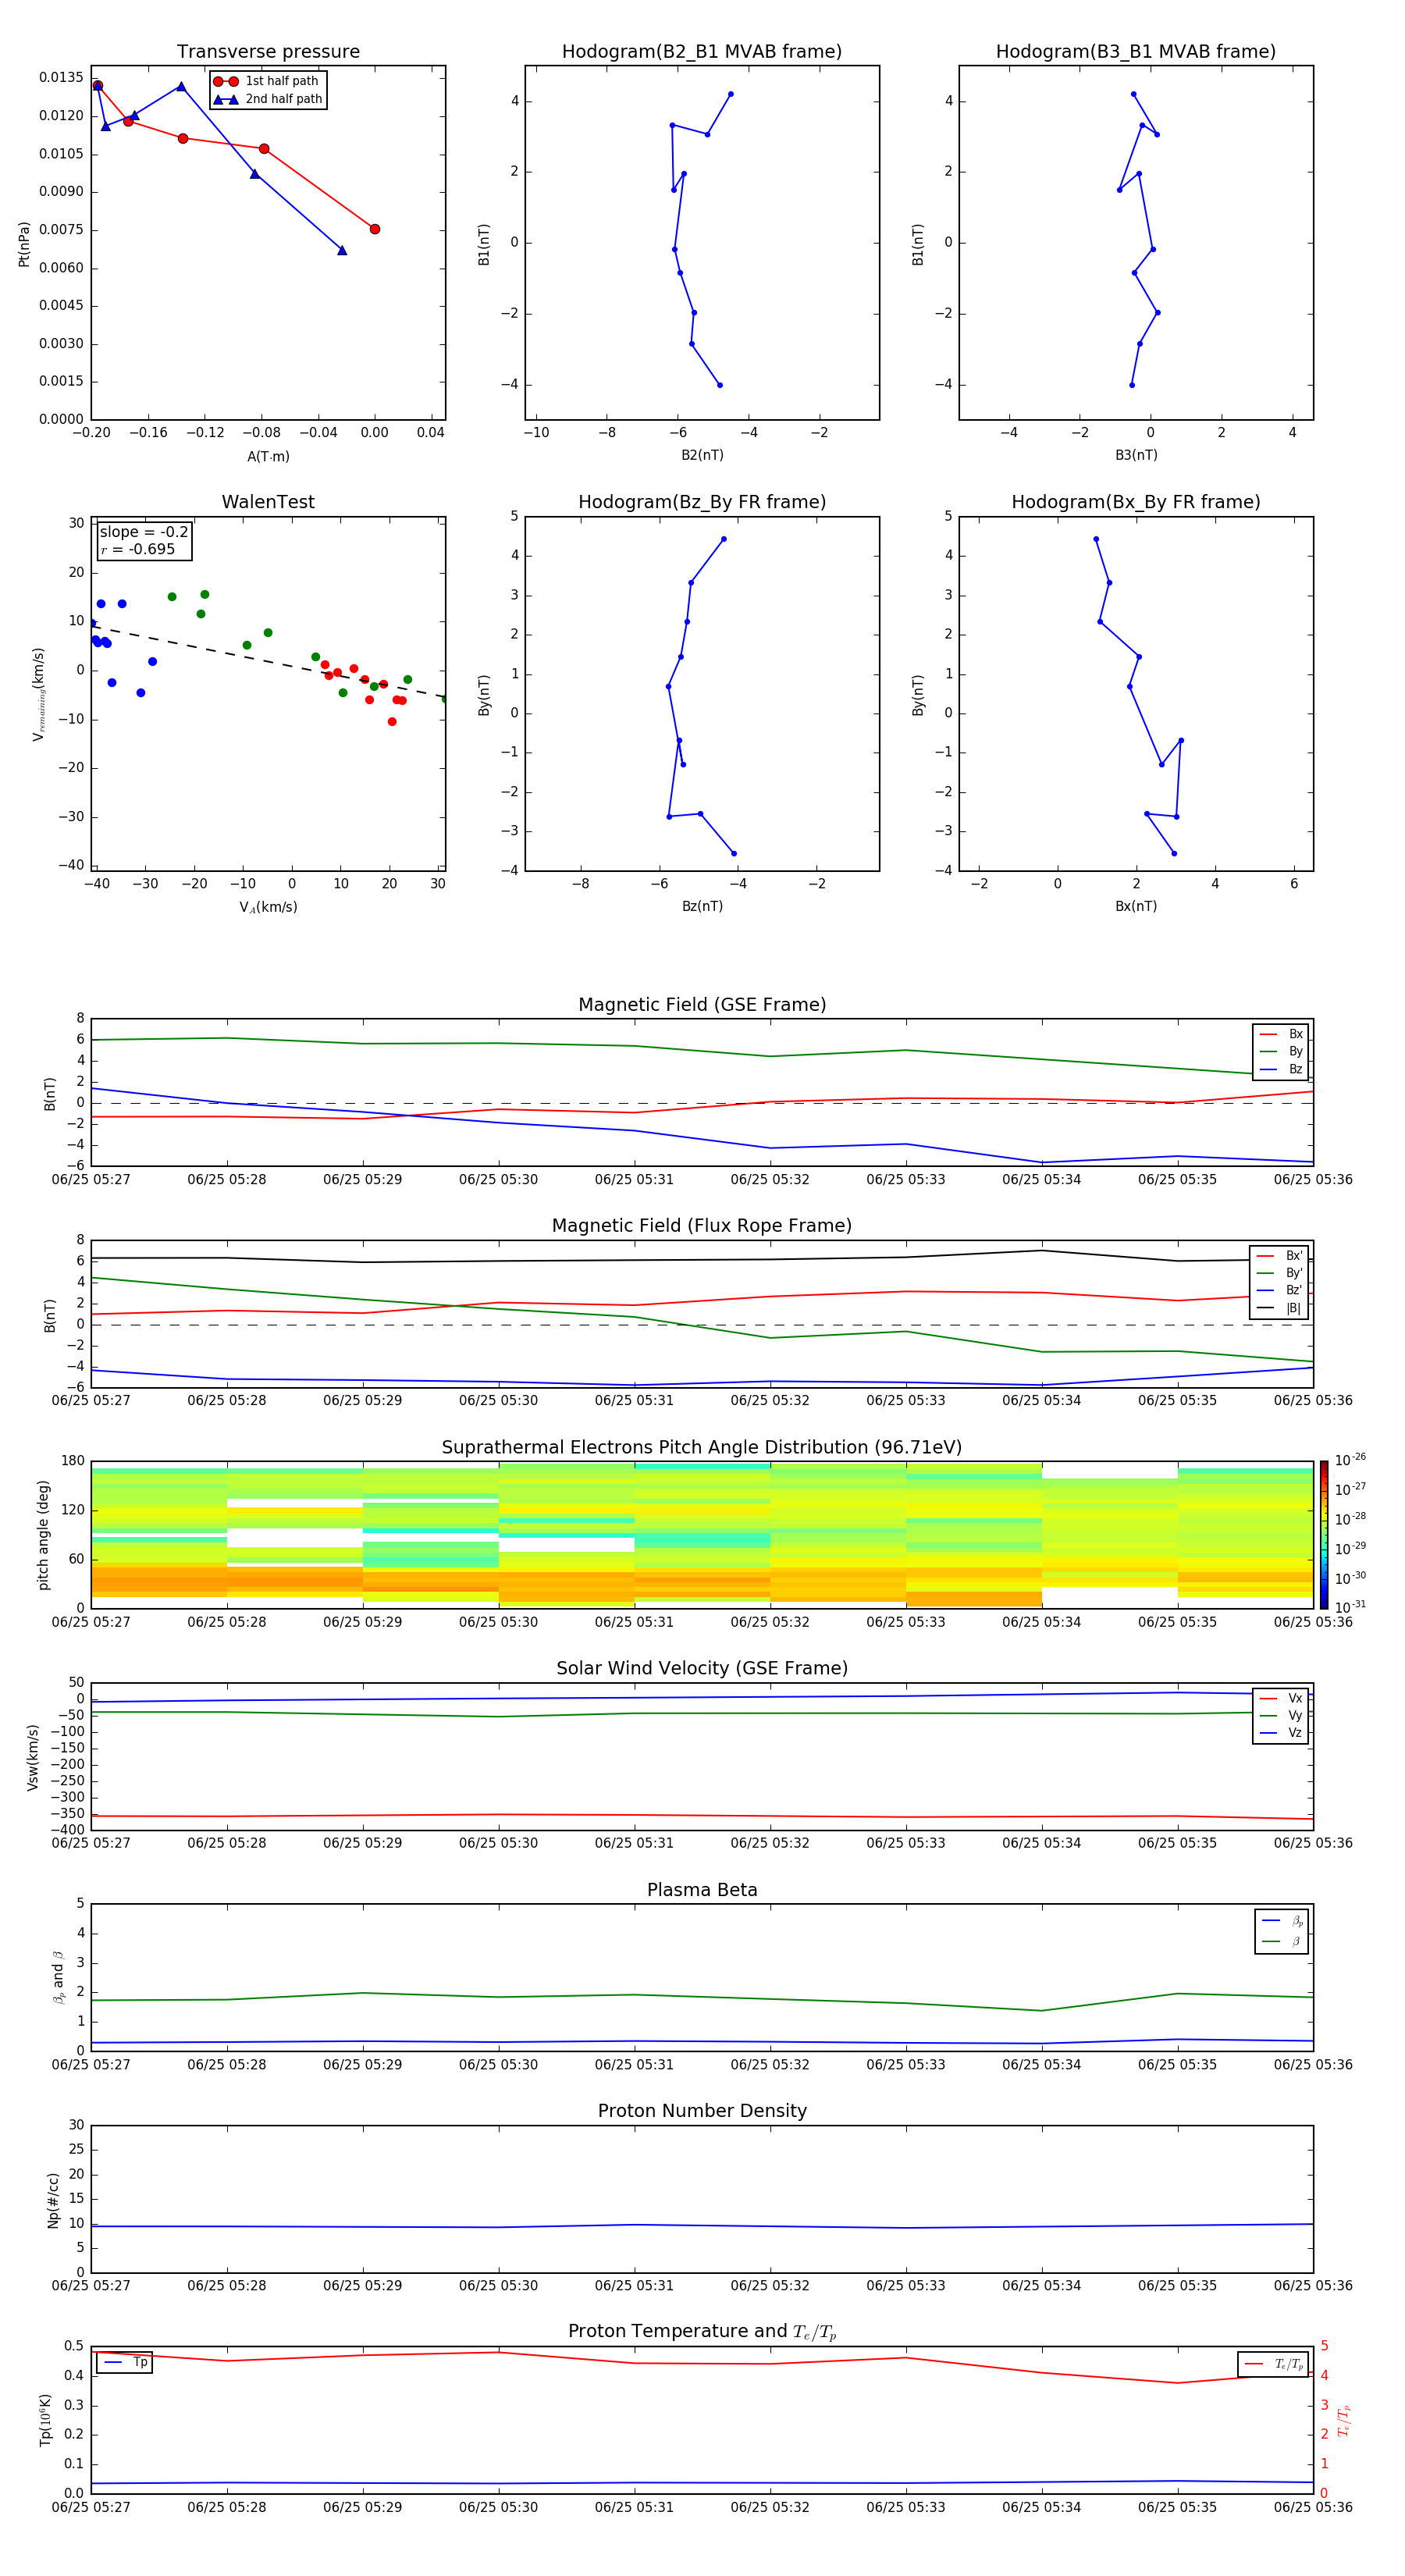The width and height of the screenshot is (1405, 2576).
Task: Click the Te/Tp legend entry
Action: coord(1273,2364)
